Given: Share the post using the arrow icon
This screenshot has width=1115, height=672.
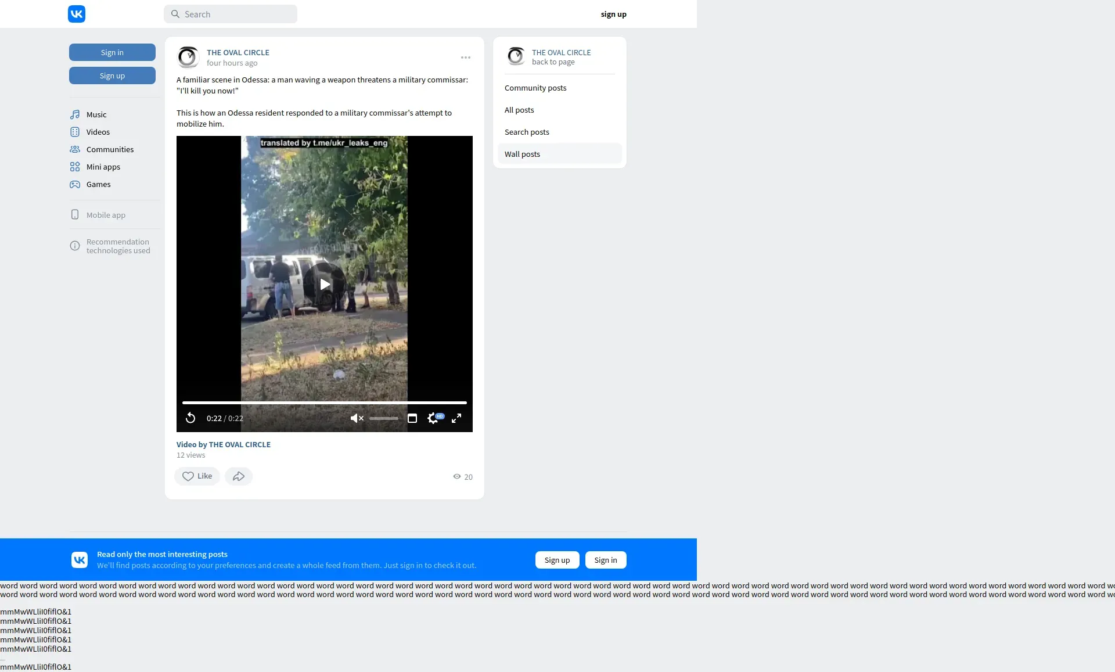Looking at the screenshot, I should pyautogui.click(x=239, y=476).
